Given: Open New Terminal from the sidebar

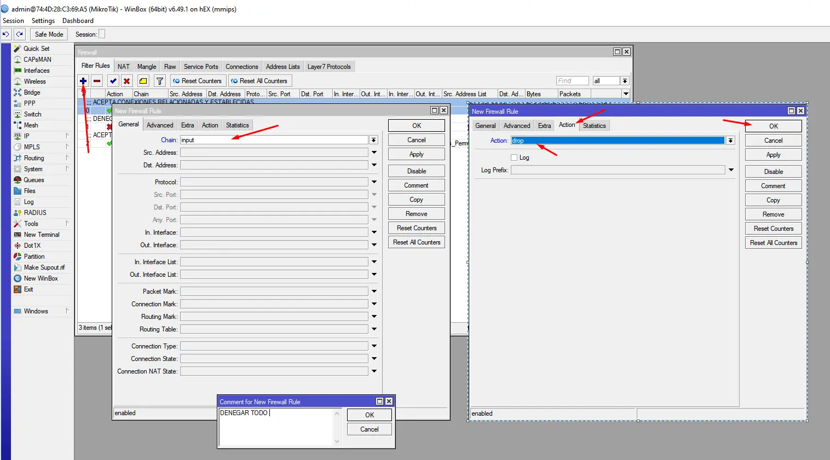Looking at the screenshot, I should 42,235.
